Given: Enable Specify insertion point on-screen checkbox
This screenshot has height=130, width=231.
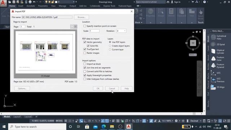Looking at the screenshot, I should click(x=85, y=26).
